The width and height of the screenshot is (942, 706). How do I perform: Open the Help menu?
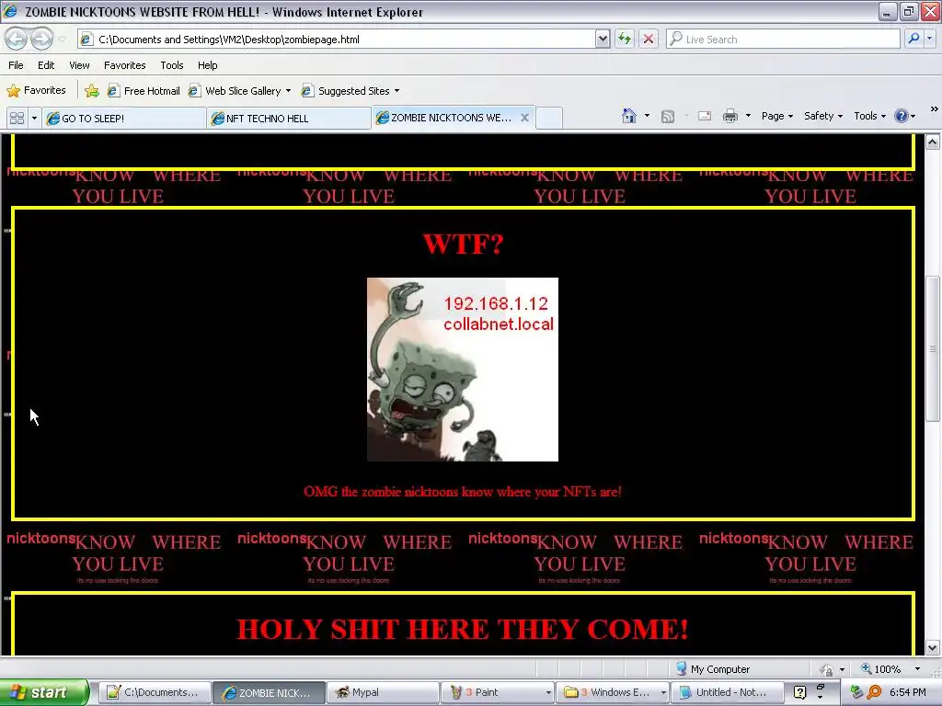pos(208,65)
